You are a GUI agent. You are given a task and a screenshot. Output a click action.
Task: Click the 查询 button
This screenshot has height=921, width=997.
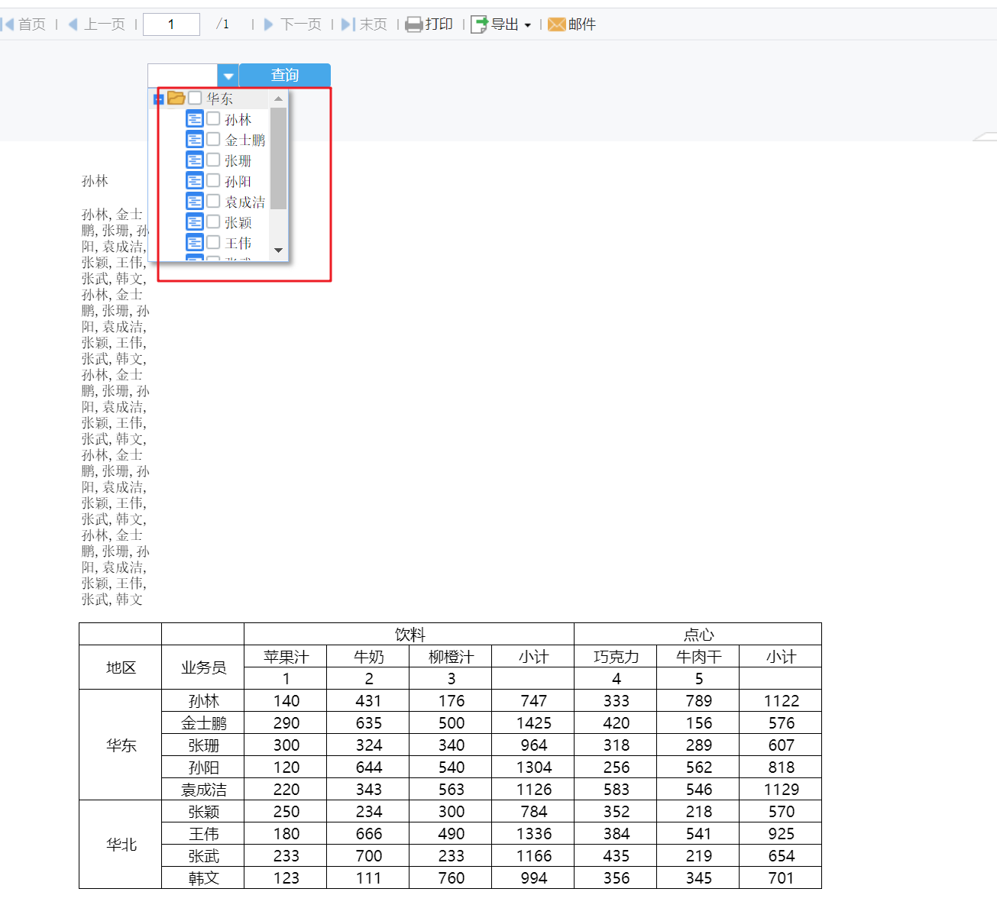tap(285, 75)
